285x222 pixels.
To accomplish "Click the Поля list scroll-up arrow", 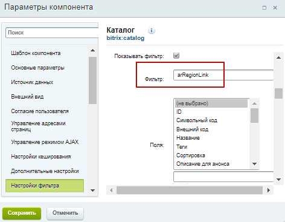I will 254,103.
